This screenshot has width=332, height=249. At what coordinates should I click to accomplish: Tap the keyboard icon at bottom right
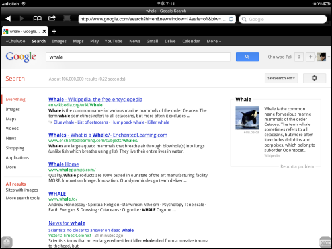click(x=325, y=242)
